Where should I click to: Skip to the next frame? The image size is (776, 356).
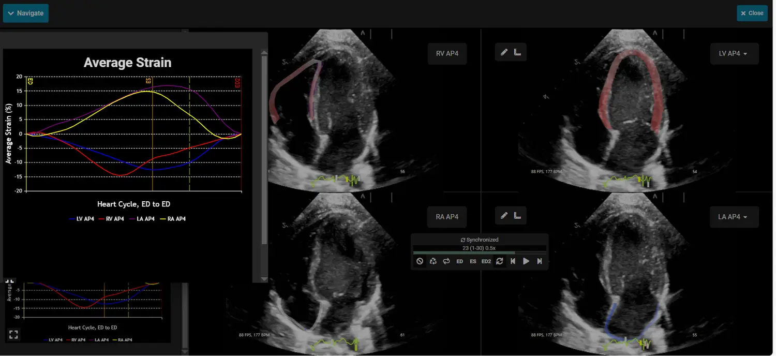click(x=540, y=261)
